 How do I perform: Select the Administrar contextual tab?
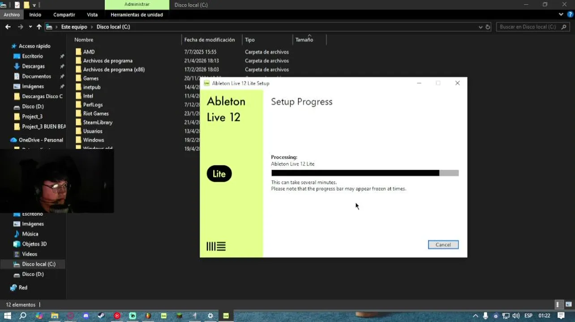[x=137, y=4]
